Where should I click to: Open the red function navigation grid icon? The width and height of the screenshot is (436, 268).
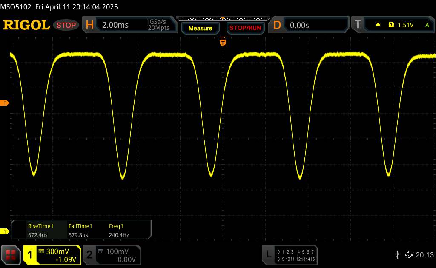tap(11, 255)
